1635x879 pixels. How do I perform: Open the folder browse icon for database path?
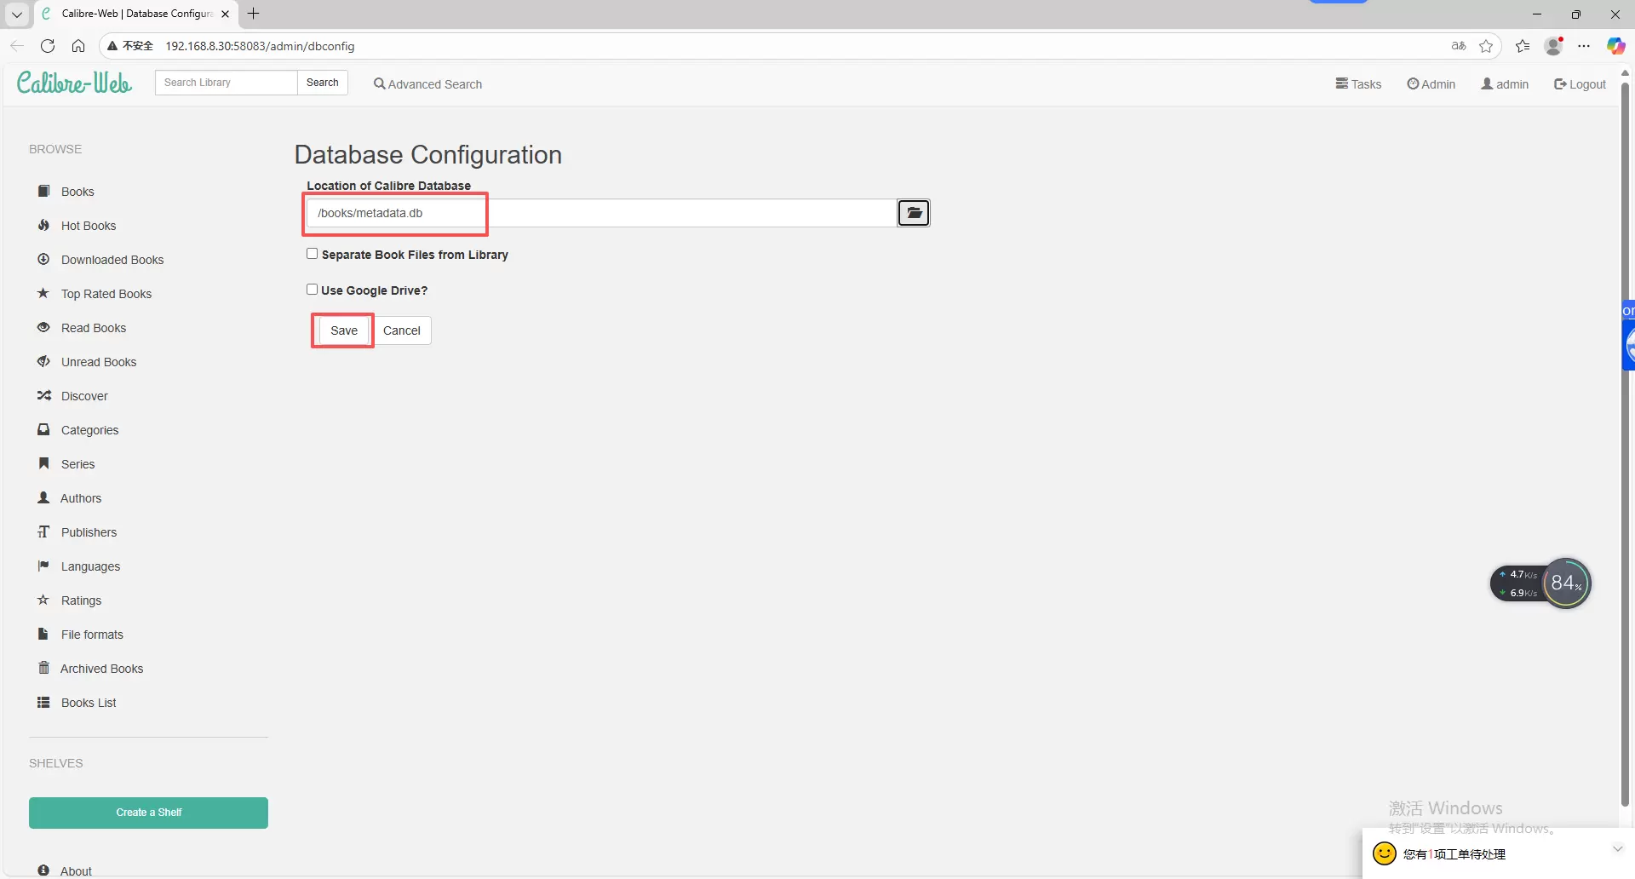913,213
